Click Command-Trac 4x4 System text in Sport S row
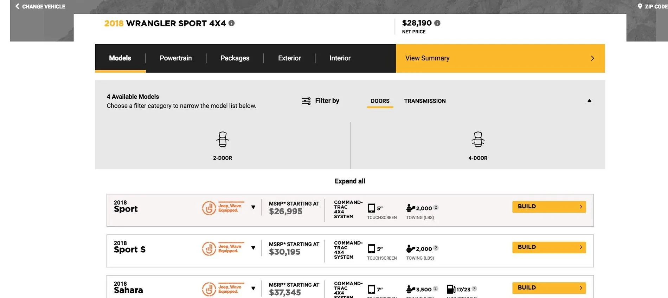Image resolution: width=668 pixels, height=298 pixels. coord(348,250)
